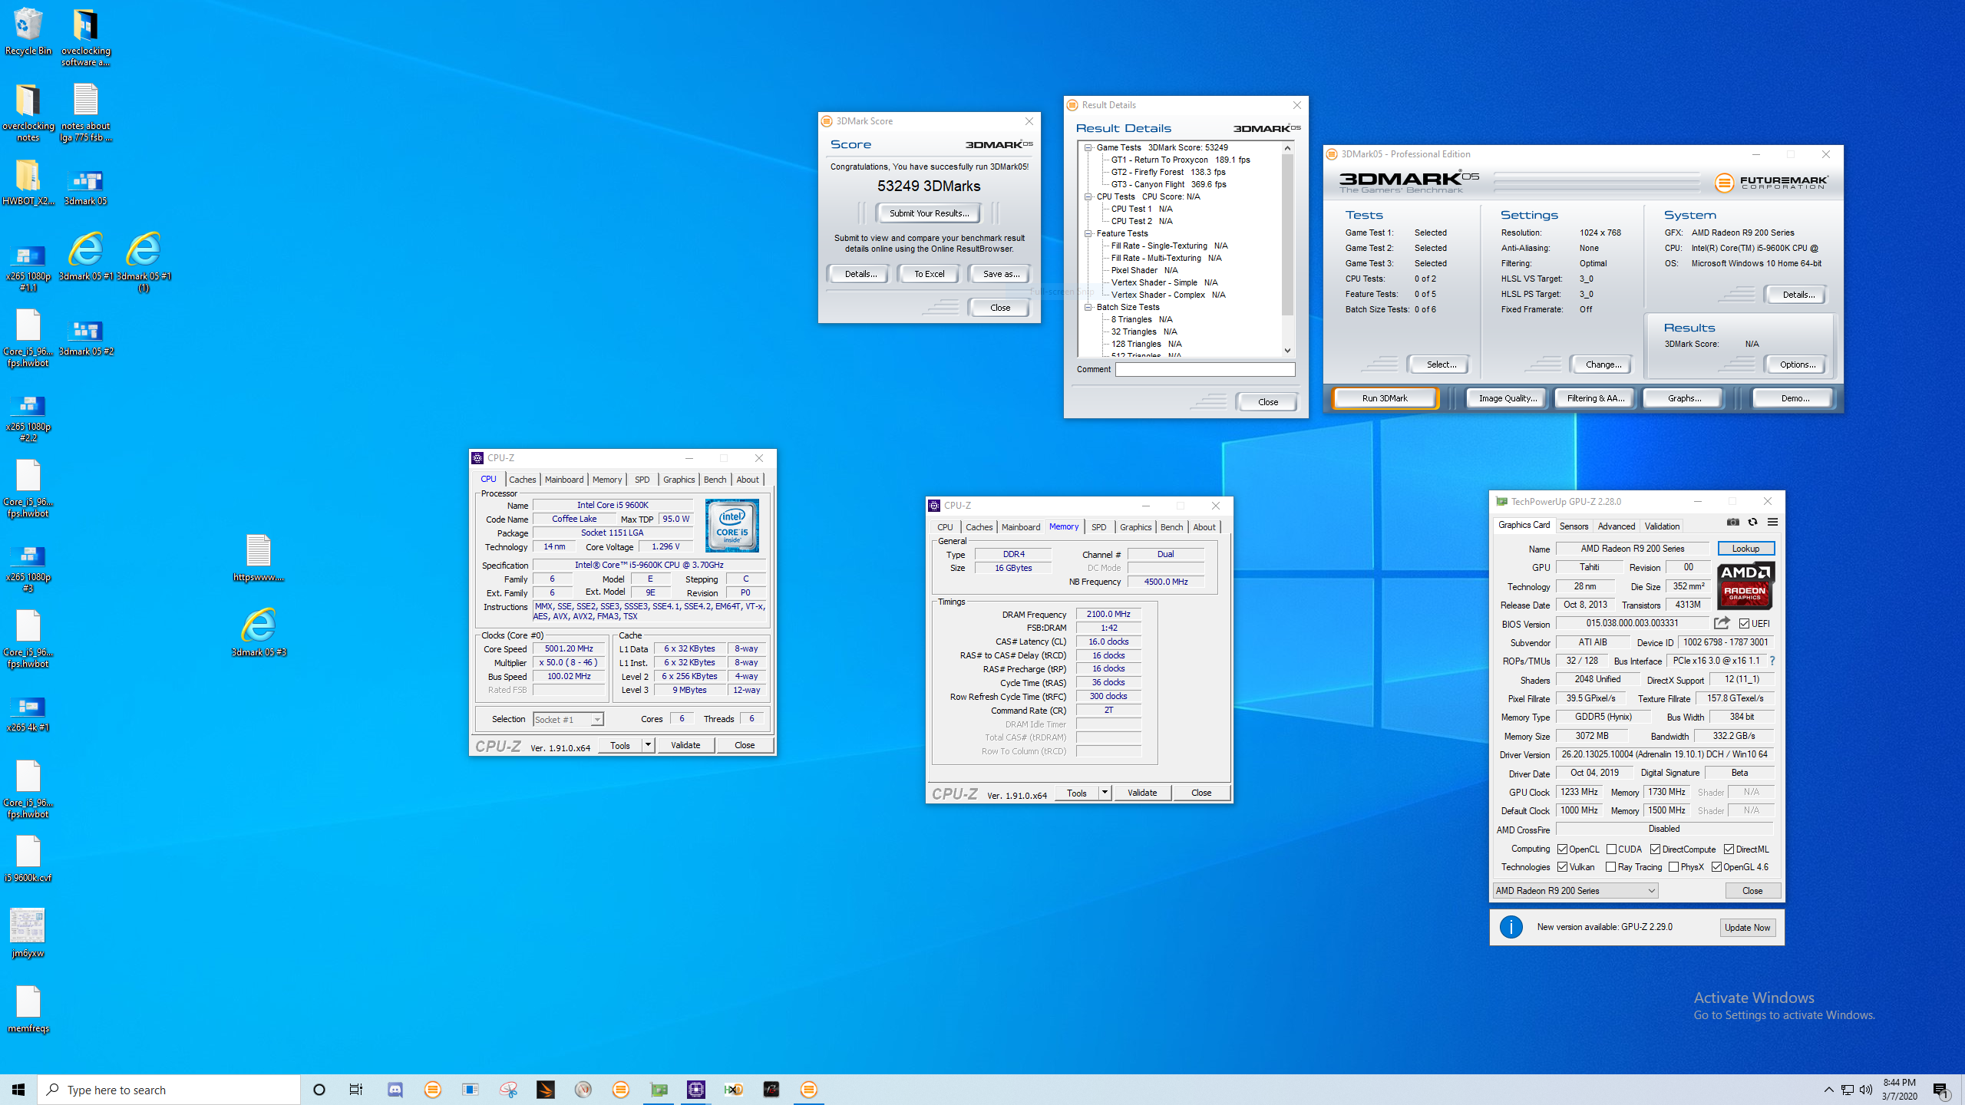Click the Comment input field
1965x1105 pixels.
point(1205,370)
